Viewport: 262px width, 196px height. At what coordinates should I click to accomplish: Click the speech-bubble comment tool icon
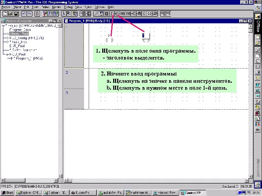pos(155,14)
